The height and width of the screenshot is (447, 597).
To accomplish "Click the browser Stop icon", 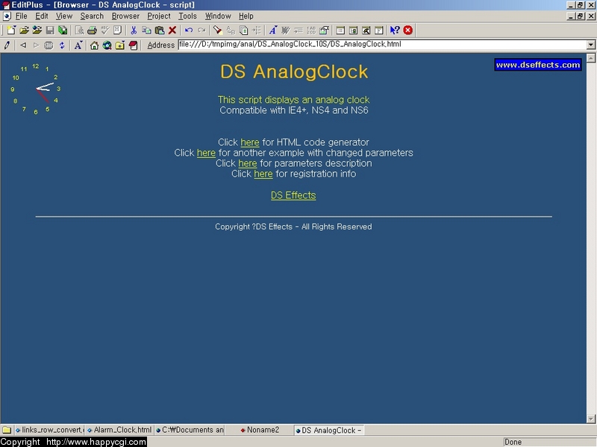I will pyautogui.click(x=49, y=45).
